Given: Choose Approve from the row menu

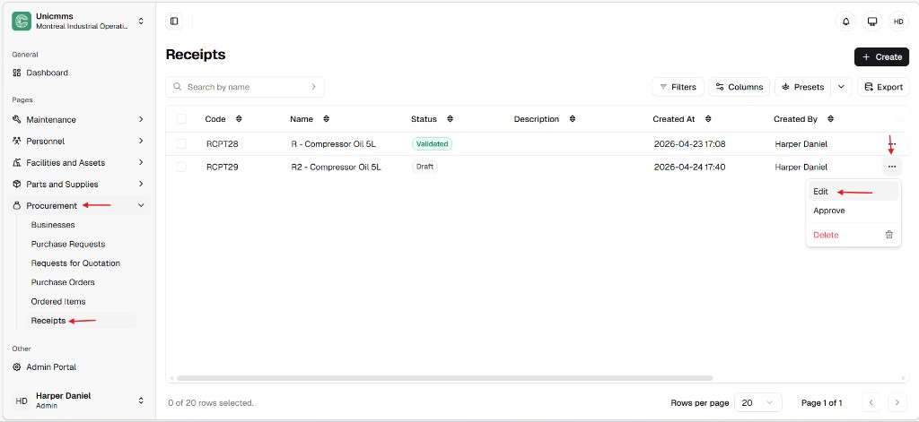Looking at the screenshot, I should pos(853,211).
